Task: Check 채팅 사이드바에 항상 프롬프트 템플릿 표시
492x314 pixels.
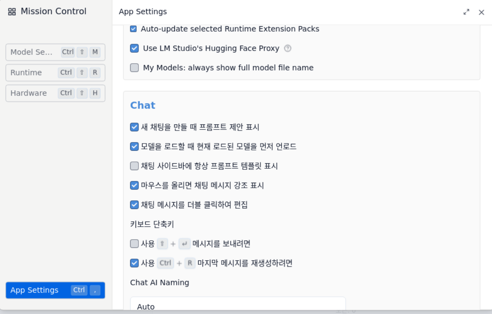Action: [135, 166]
